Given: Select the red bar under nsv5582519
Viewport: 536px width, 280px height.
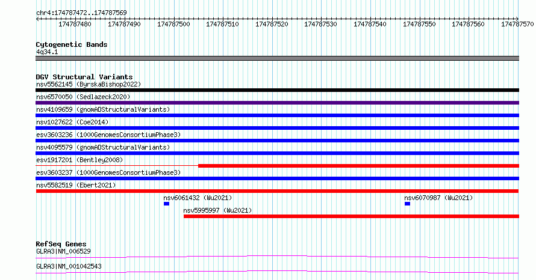Looking at the screenshot, I should tap(277, 191).
